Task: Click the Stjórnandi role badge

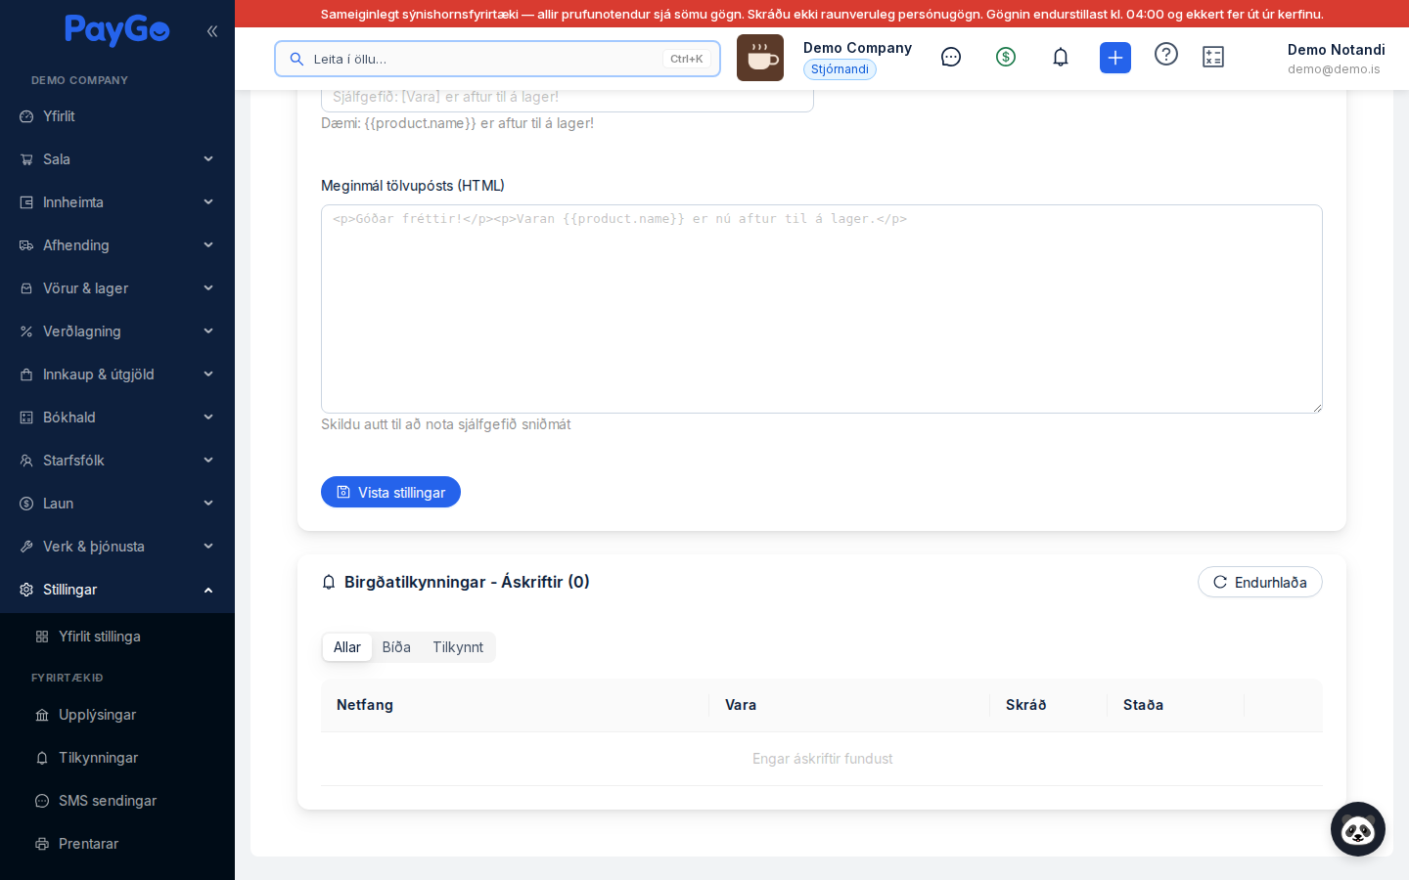Action: click(x=840, y=69)
